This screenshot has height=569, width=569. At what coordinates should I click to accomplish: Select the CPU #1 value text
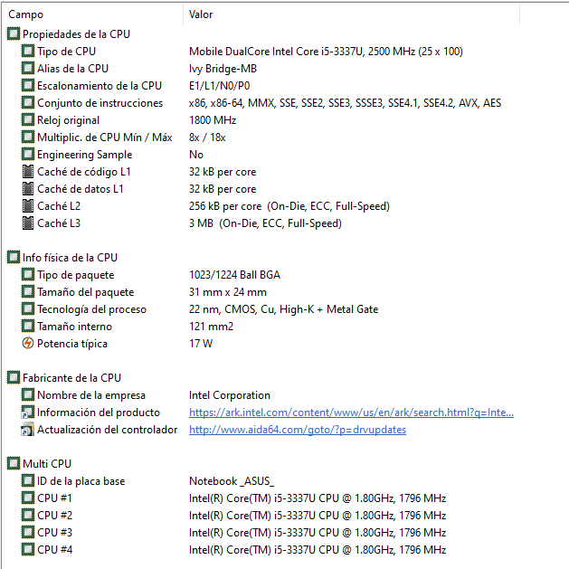[x=318, y=498]
